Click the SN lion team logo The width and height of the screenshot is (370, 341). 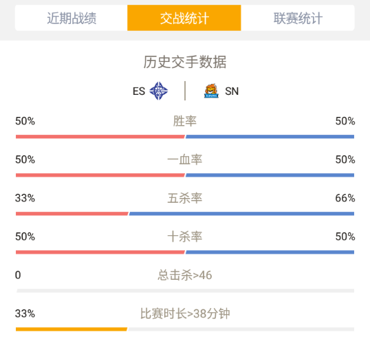tap(211, 91)
